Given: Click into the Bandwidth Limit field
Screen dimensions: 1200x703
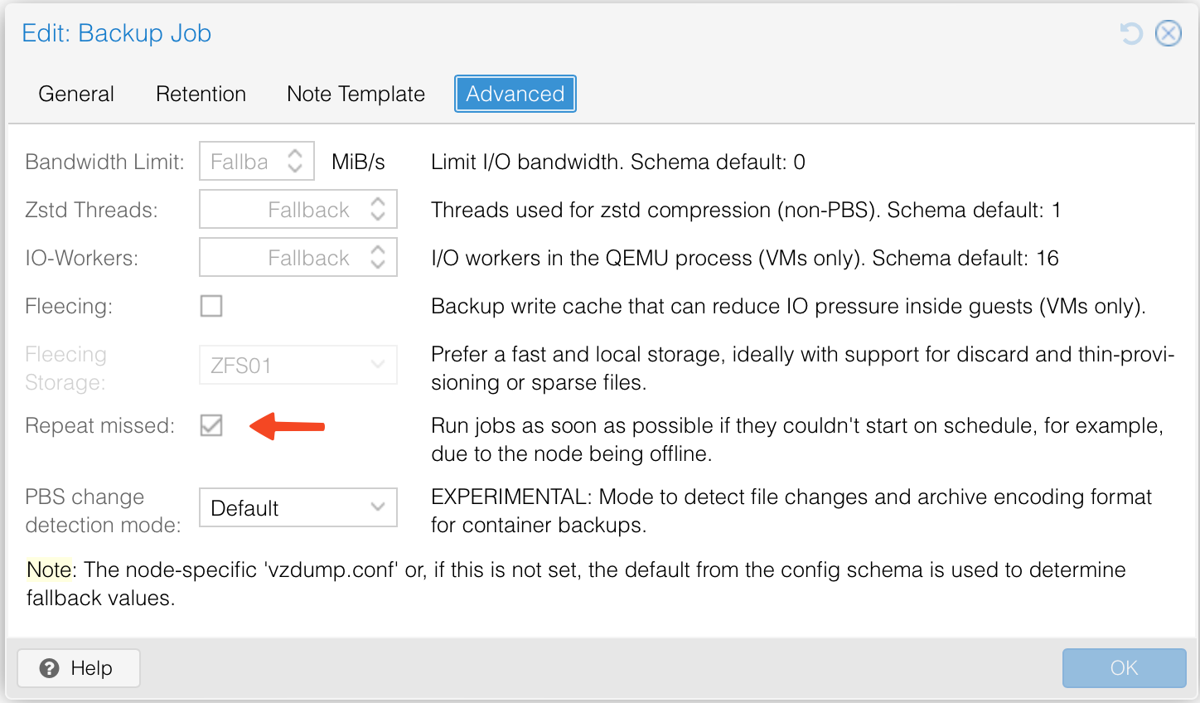Looking at the screenshot, I should 240,162.
